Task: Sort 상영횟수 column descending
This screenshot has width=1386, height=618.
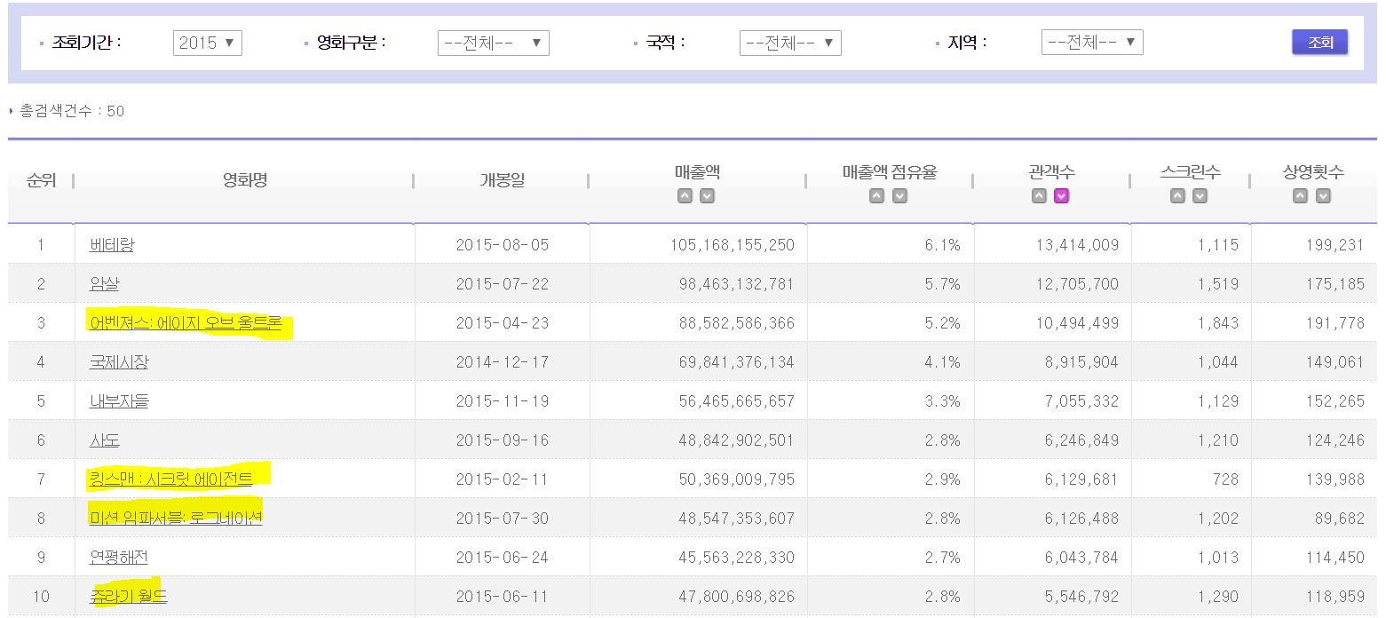Action: click(1323, 196)
